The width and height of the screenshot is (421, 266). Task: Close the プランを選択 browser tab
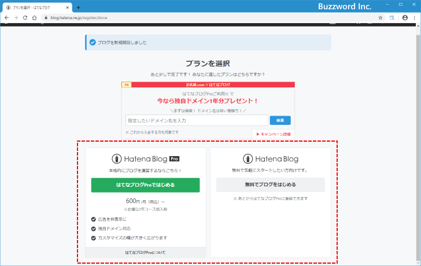(x=68, y=8)
